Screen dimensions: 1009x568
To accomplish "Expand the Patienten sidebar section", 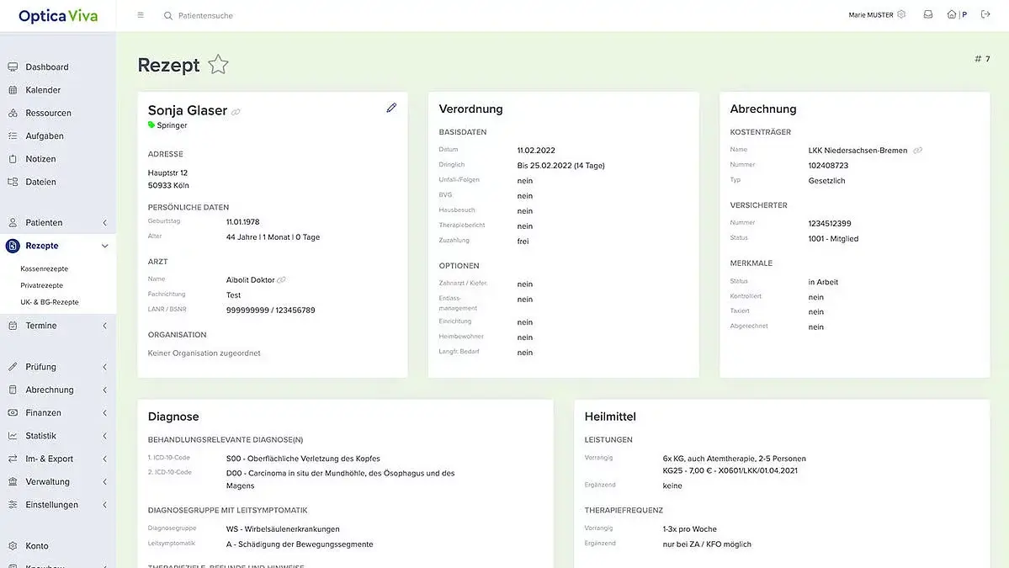I will pyautogui.click(x=105, y=222).
